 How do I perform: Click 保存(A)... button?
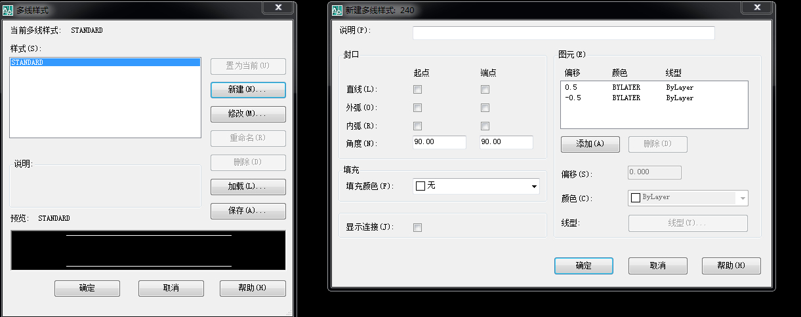pyautogui.click(x=248, y=211)
